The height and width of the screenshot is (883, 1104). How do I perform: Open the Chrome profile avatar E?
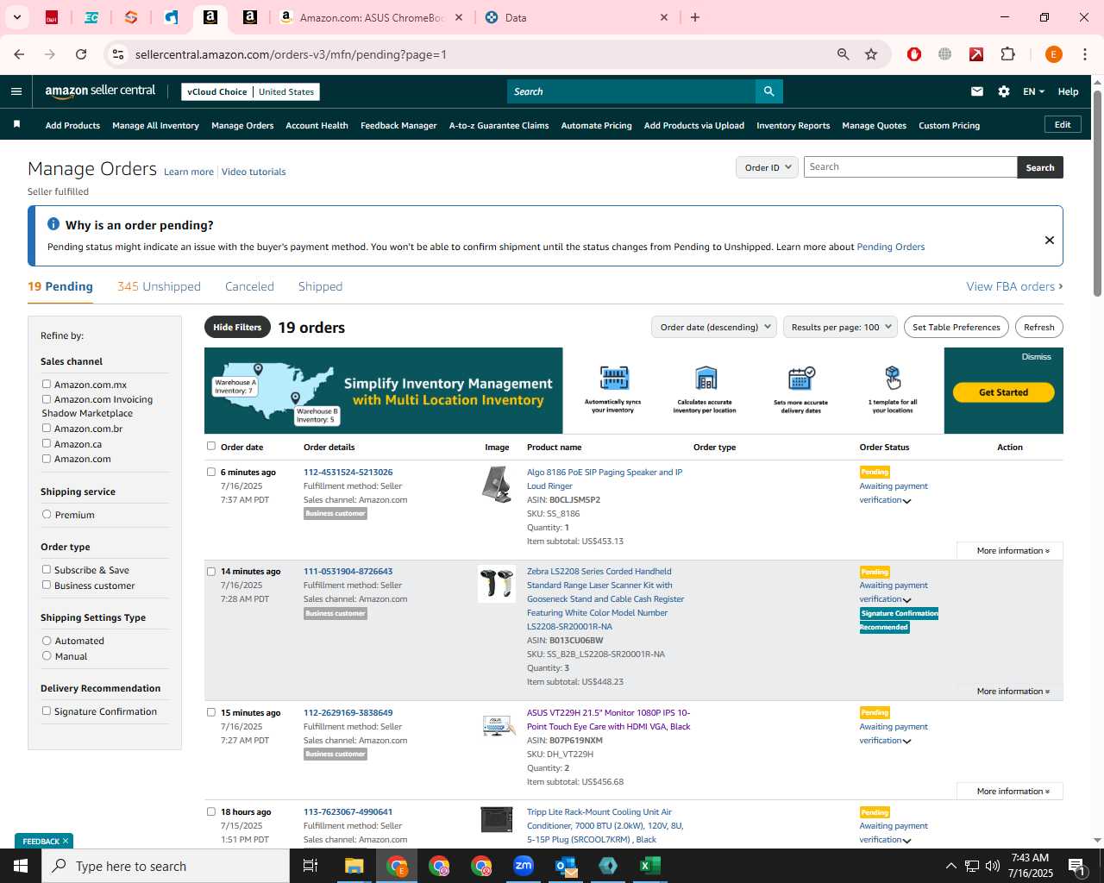pos(1053,54)
